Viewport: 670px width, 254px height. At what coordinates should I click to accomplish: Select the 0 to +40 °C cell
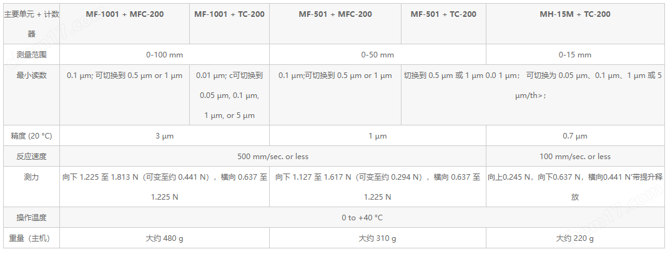pyautogui.click(x=362, y=218)
